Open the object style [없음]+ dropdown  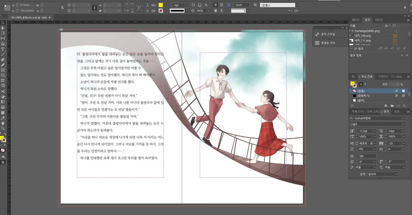pyautogui.click(x=297, y=5)
